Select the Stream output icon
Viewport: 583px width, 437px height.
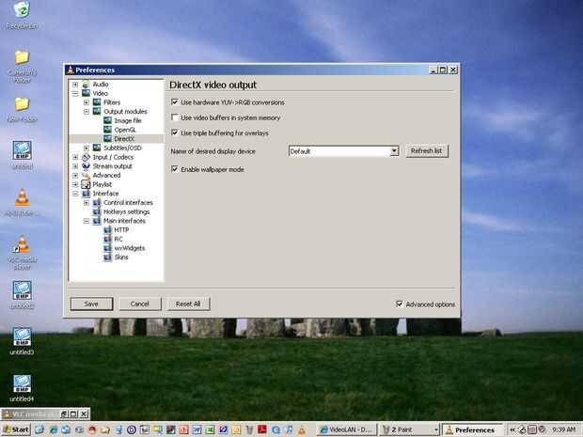tap(86, 165)
